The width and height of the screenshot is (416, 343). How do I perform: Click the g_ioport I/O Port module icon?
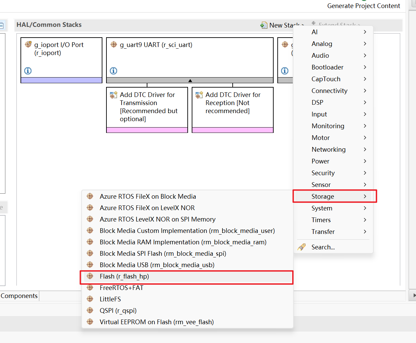[28, 44]
